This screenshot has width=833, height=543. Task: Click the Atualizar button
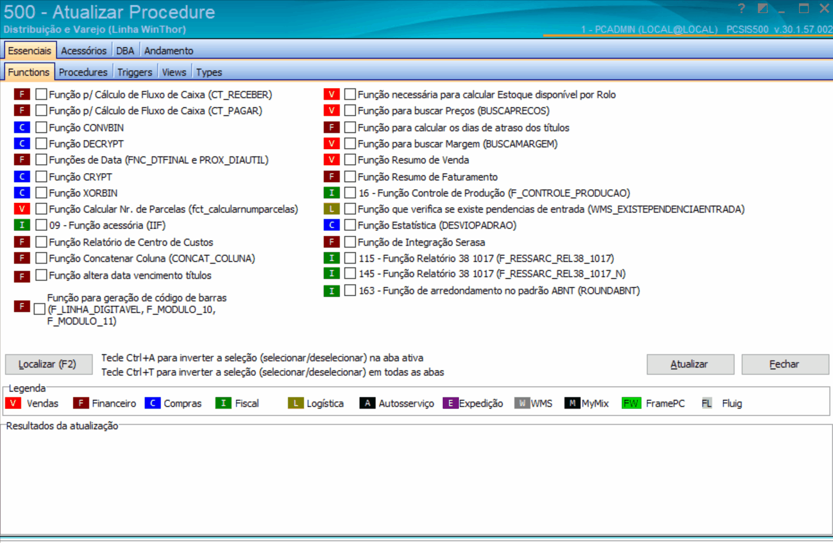[690, 364]
